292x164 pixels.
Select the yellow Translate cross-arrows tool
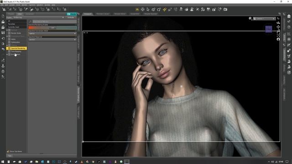click(164, 9)
